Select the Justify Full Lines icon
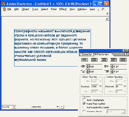 [113, 60]
